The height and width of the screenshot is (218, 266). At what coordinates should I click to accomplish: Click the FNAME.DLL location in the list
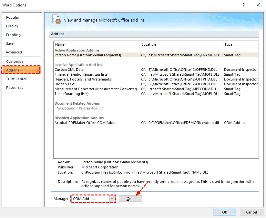click(180, 55)
